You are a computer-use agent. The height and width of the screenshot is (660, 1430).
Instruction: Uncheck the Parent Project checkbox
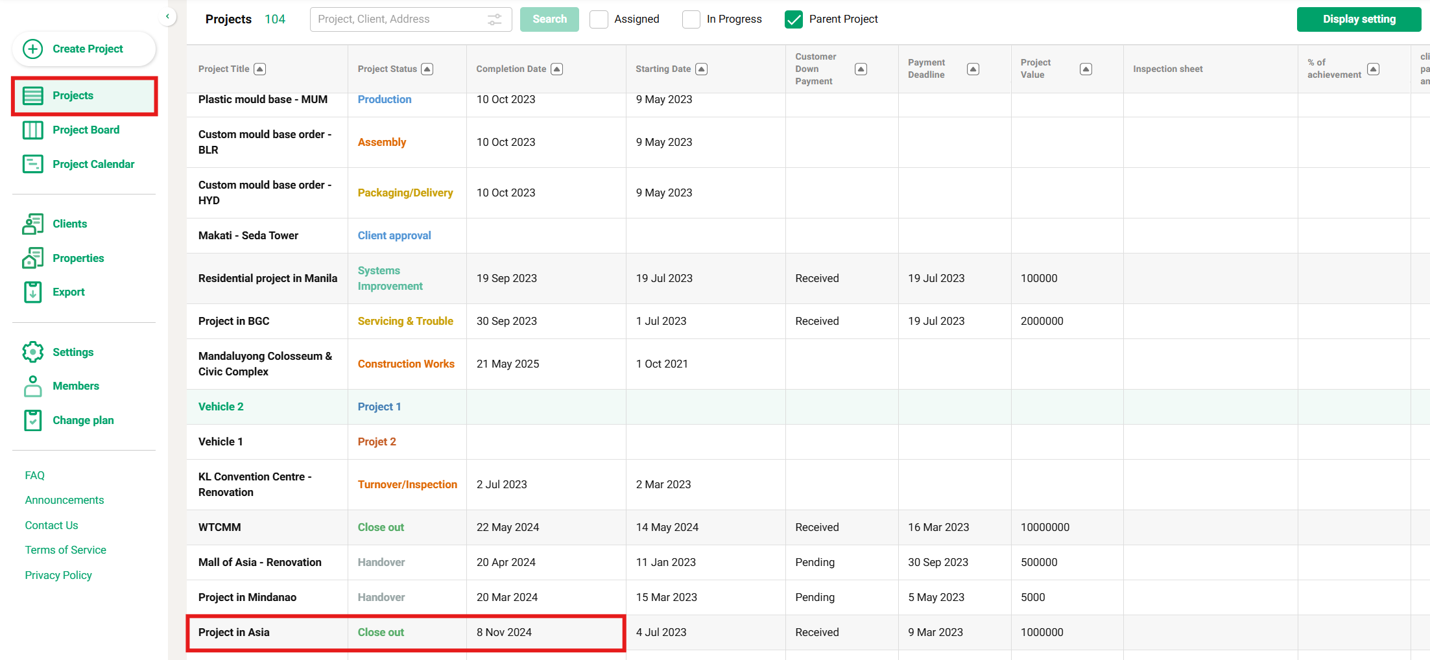(793, 19)
